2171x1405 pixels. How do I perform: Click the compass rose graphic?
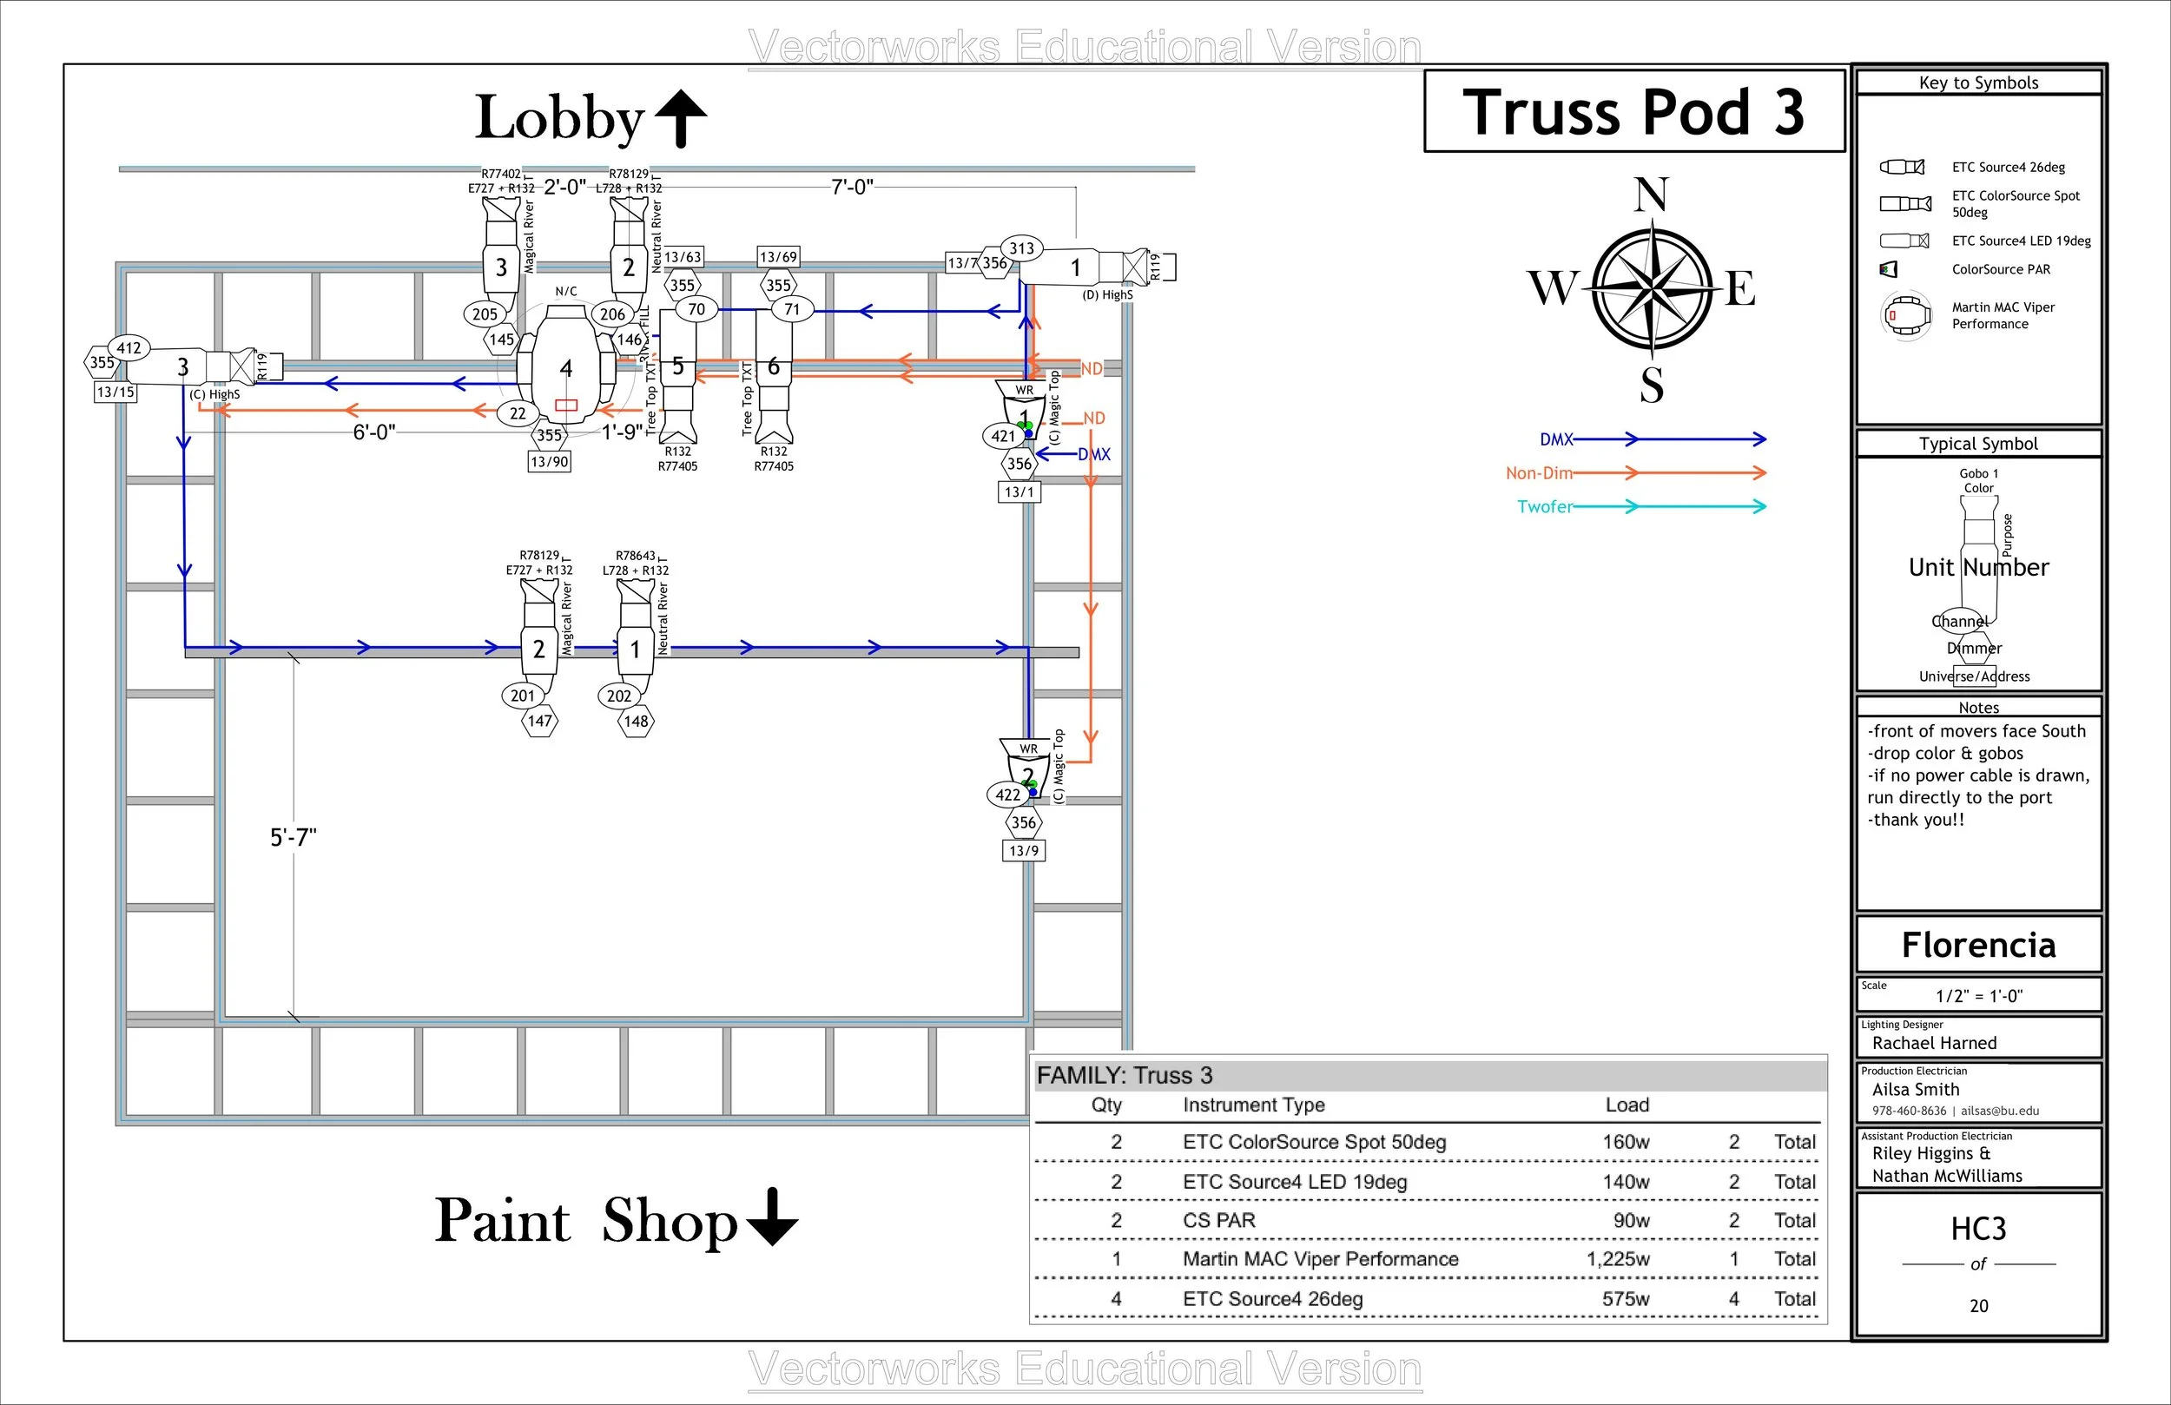point(1652,288)
